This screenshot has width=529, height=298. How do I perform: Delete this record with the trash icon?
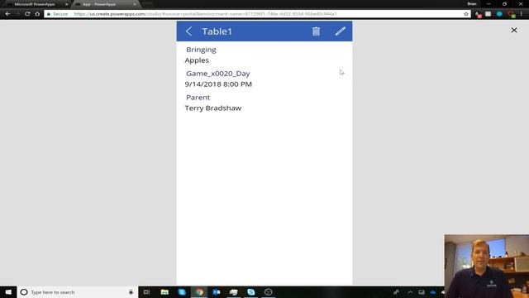(316, 31)
